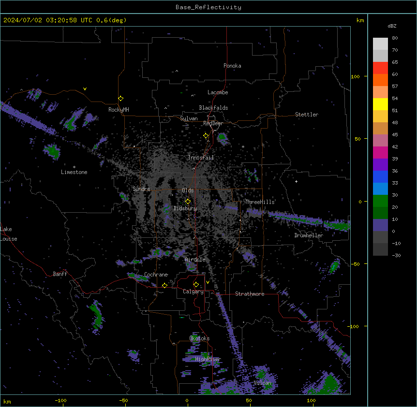Click the yellow radar marker near RockyMH

tap(121, 99)
